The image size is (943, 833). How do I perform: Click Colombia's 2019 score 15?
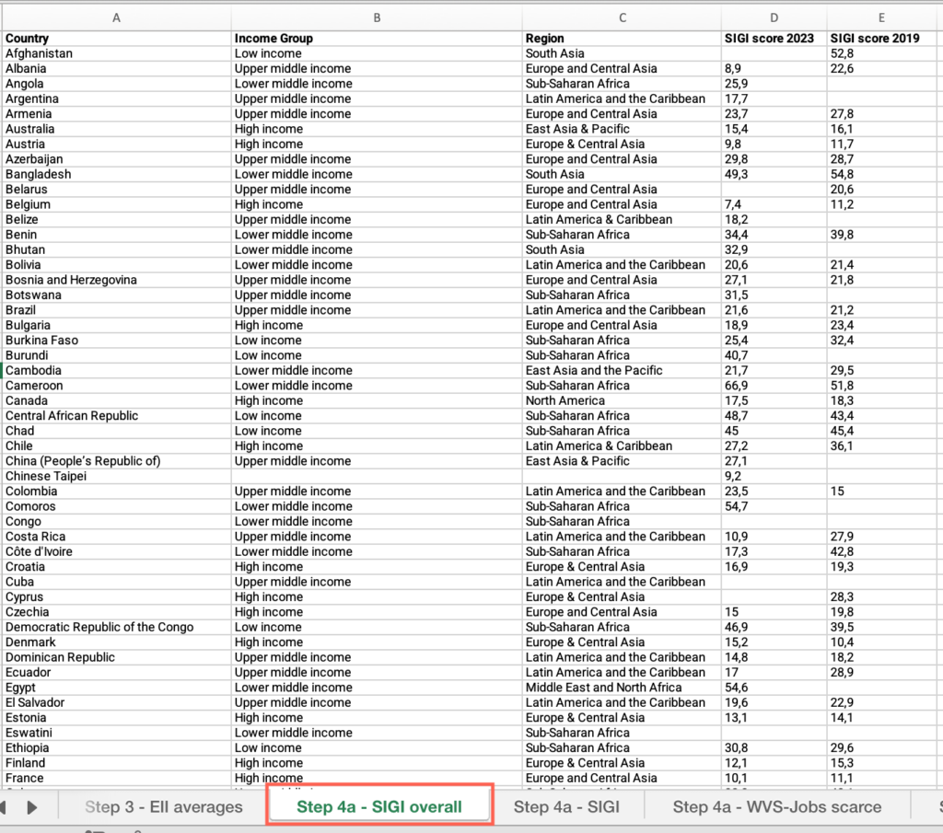pyautogui.click(x=881, y=491)
